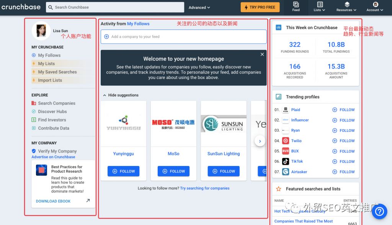Expand the Resources menu
This screenshot has height=225, width=392.
(x=346, y=7)
